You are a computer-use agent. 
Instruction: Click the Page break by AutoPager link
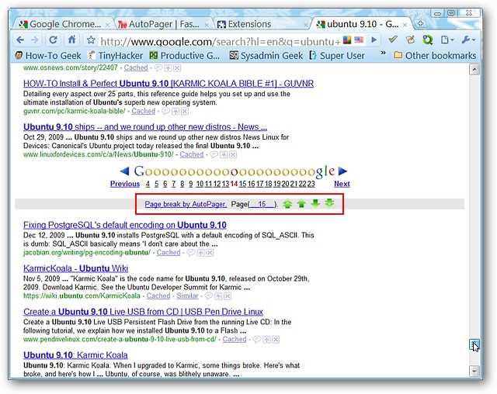[x=186, y=204]
